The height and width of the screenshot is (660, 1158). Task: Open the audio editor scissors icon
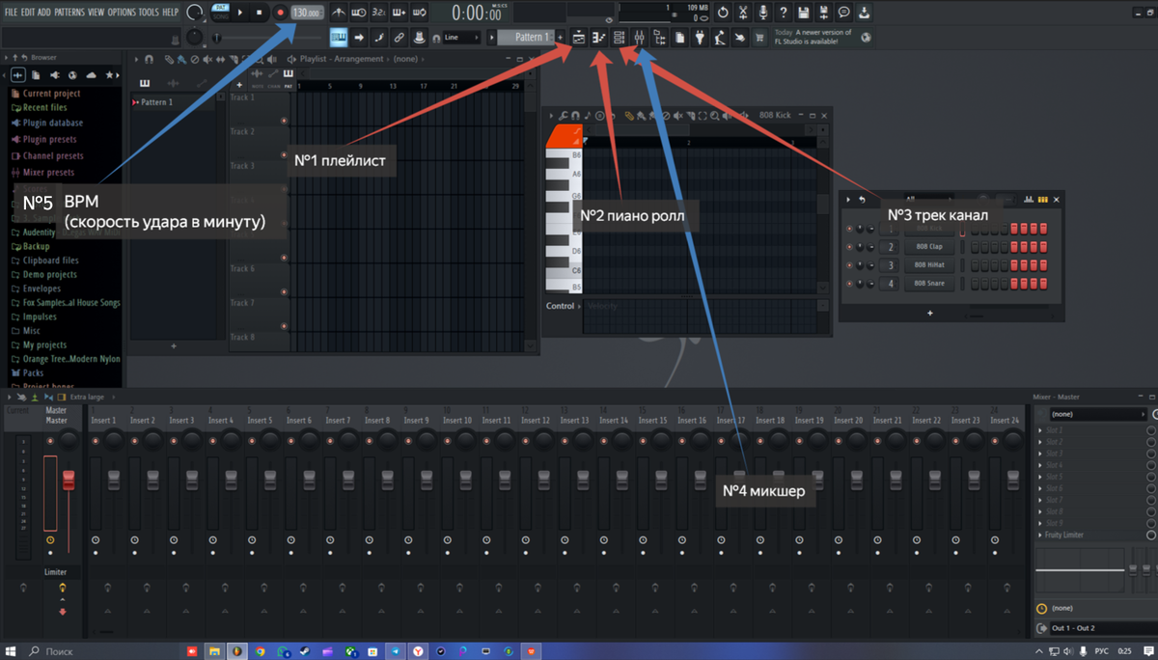pyautogui.click(x=743, y=13)
